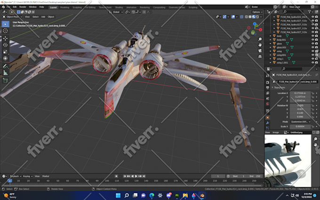Open the outliner filter dropdown
The height and width of the screenshot is (200, 320).
pos(311,12)
